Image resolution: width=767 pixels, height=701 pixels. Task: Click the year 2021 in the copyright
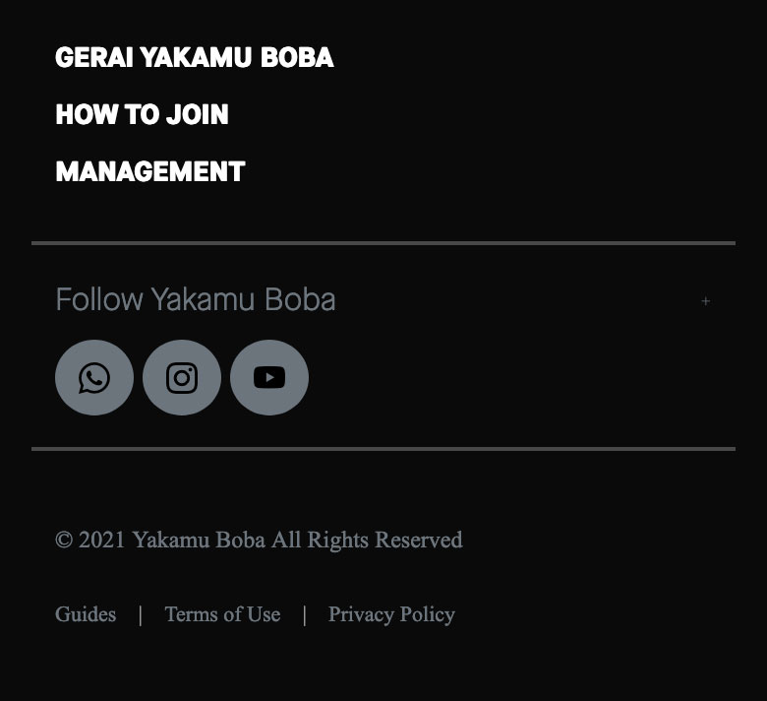[102, 541]
